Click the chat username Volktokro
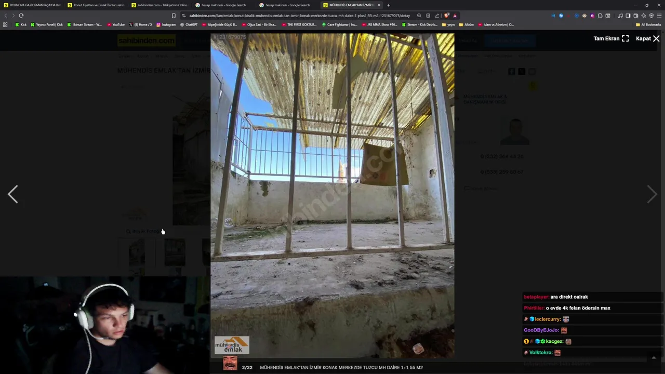 click(x=541, y=352)
